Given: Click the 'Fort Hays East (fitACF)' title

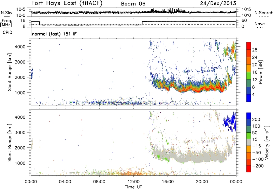Looking at the screenshot, I should pyautogui.click(x=67, y=3).
